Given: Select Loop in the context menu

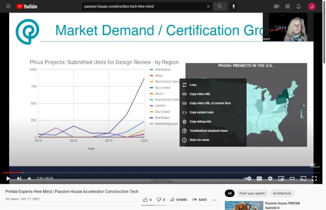Looking at the screenshot, I should coord(193,85).
